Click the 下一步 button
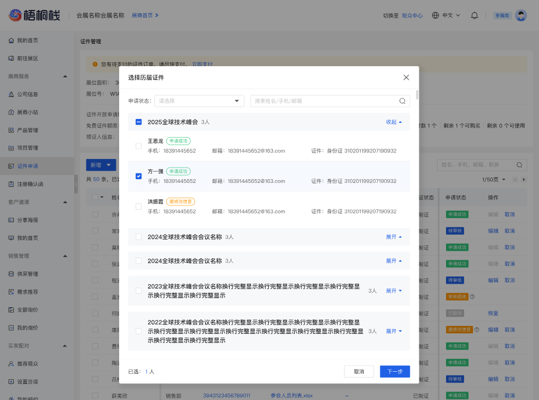This screenshot has height=400, width=539. (395, 372)
